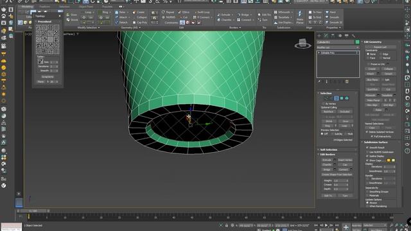This screenshot has width=411, height=231.
Task: Click the Configure Modifier Sets icon
Action: pos(347,81)
